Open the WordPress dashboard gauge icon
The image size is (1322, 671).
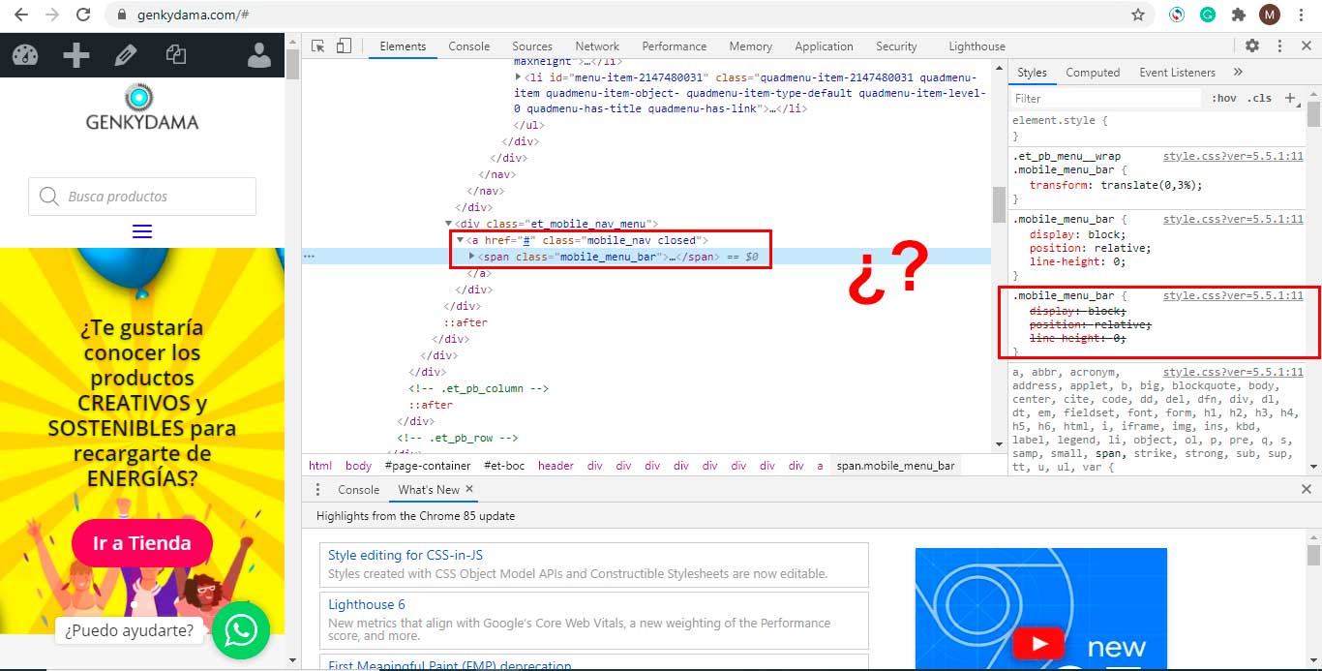coord(25,55)
